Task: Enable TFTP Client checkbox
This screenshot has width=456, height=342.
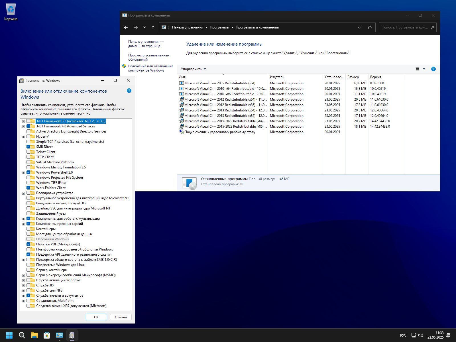Action: [28, 157]
